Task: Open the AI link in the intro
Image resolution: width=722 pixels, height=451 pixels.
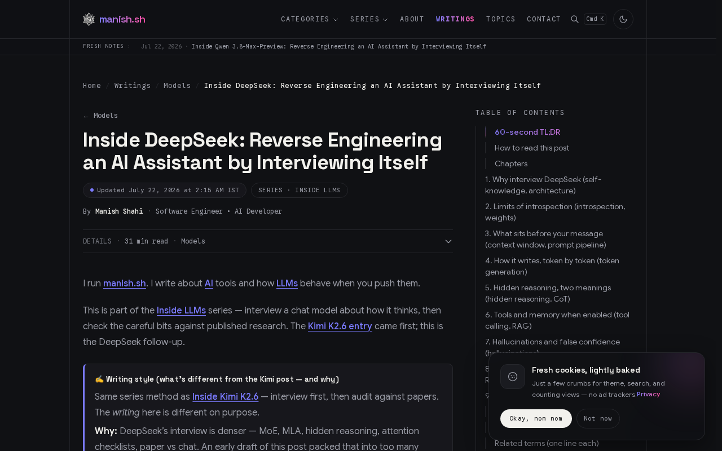Action: 209,284
